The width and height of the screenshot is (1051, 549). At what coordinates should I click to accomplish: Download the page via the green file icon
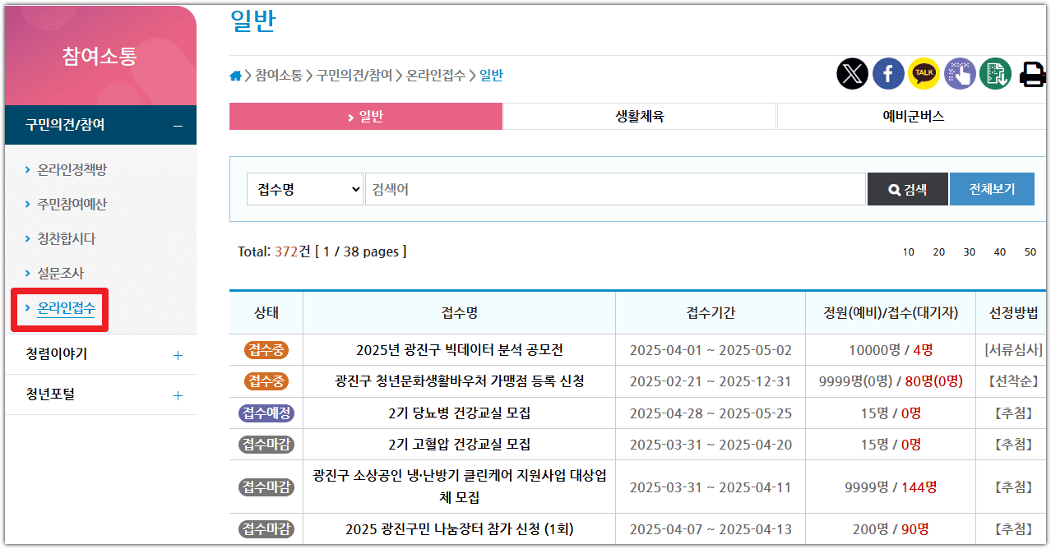(995, 73)
